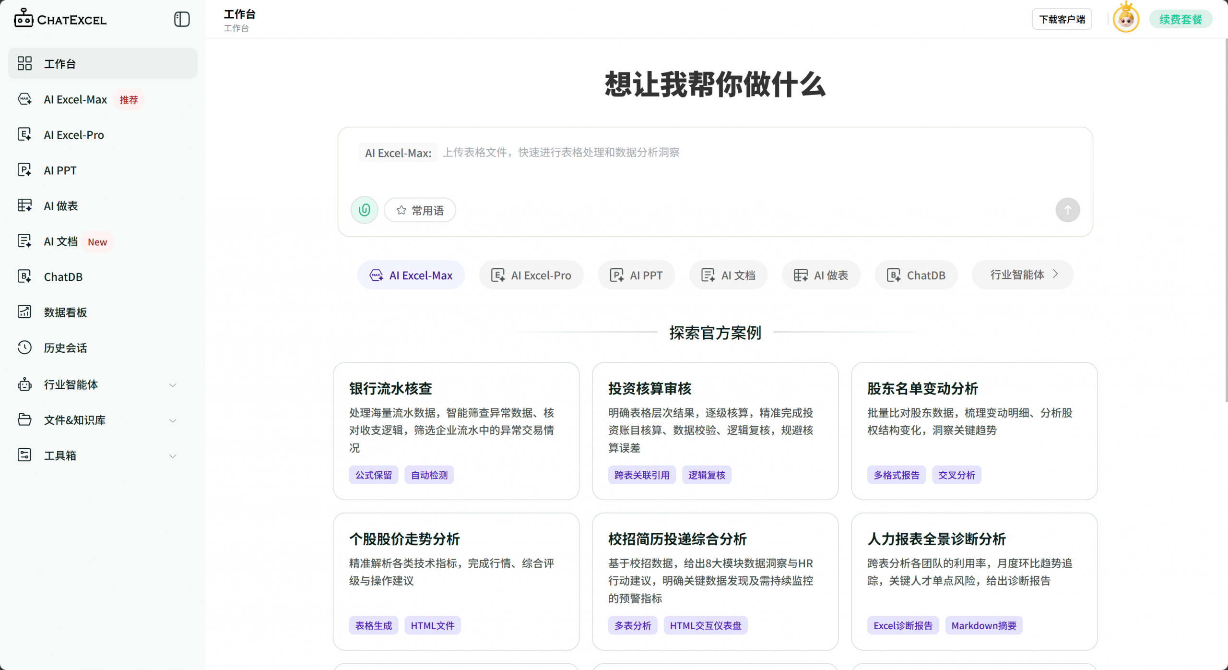1228x670 pixels.
Task: Open AI 文档 in the sidebar
Action: click(102, 241)
